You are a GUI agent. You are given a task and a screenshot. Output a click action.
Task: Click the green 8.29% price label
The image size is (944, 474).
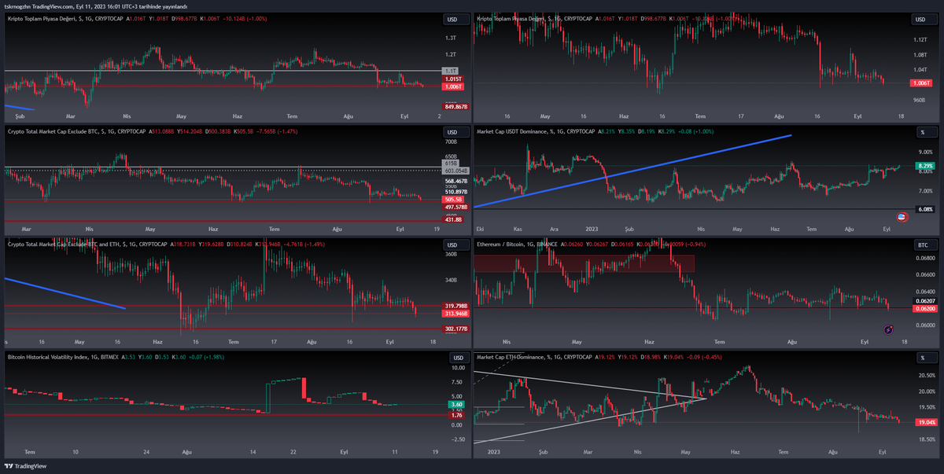click(924, 166)
